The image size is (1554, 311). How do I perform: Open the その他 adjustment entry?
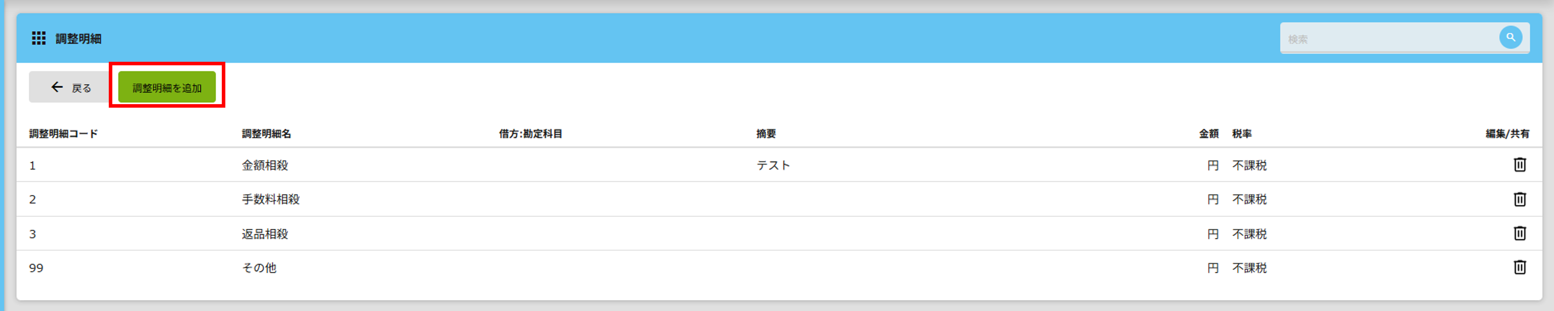pyautogui.click(x=259, y=268)
